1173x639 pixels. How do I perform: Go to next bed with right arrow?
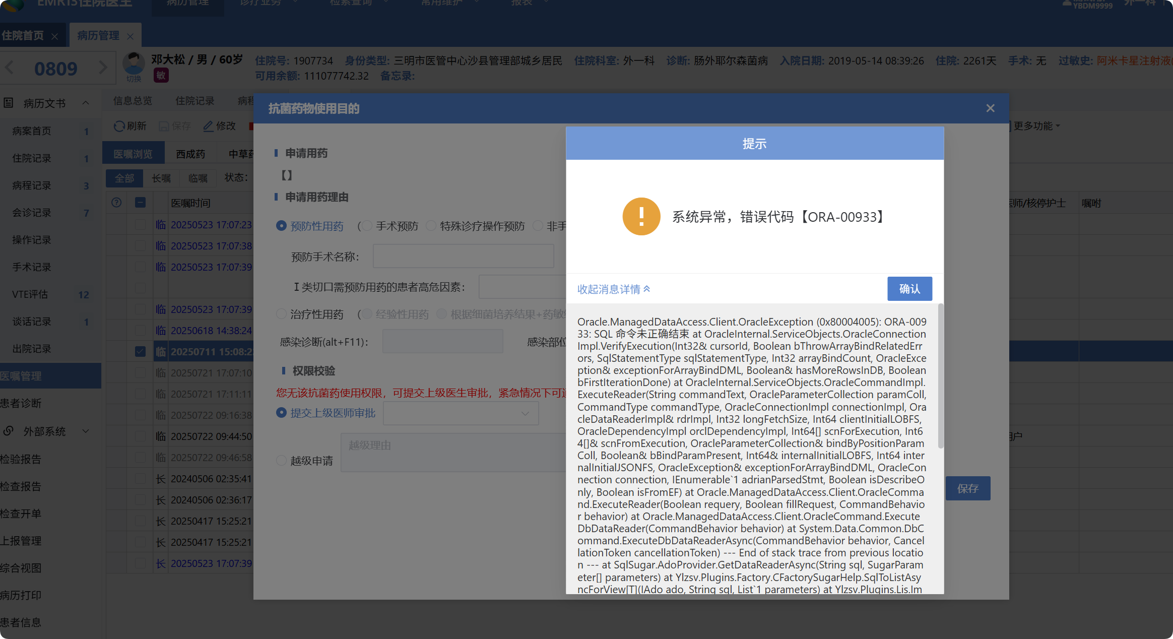tap(103, 68)
